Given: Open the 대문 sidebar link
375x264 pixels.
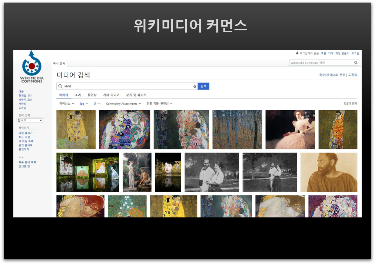Looking at the screenshot, I should [21, 91].
